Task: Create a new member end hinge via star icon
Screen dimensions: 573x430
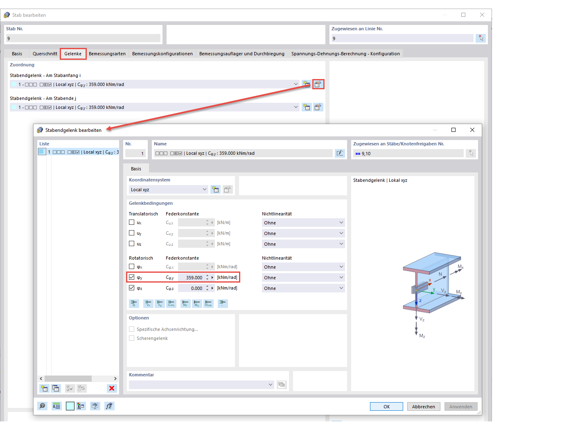Action: (x=44, y=388)
